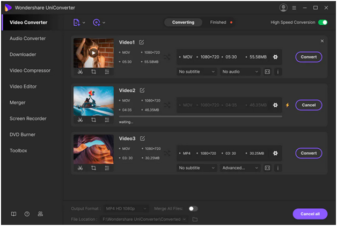The width and height of the screenshot is (337, 226).
Task: Open Downloader in sidebar
Action: point(23,55)
